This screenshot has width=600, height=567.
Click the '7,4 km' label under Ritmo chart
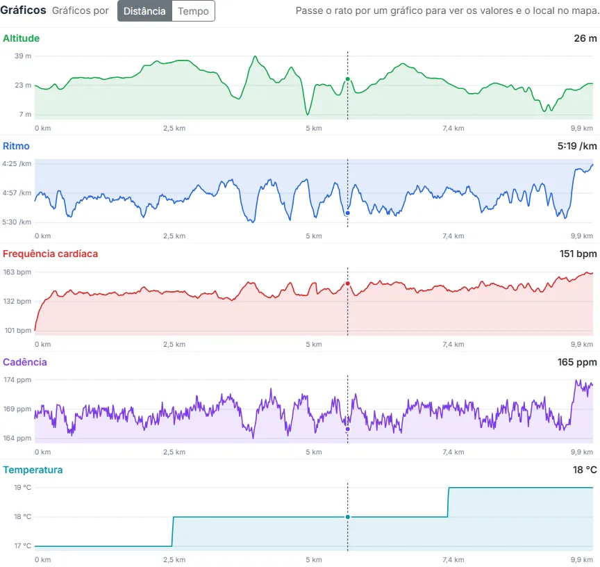tap(453, 236)
